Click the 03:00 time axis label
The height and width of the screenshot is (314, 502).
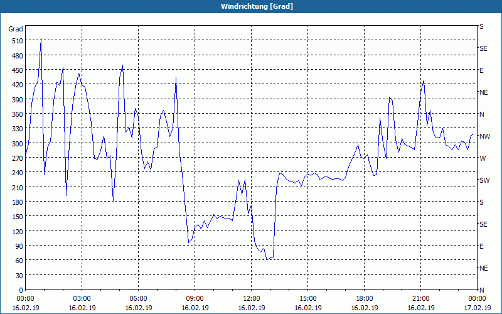[82, 299]
